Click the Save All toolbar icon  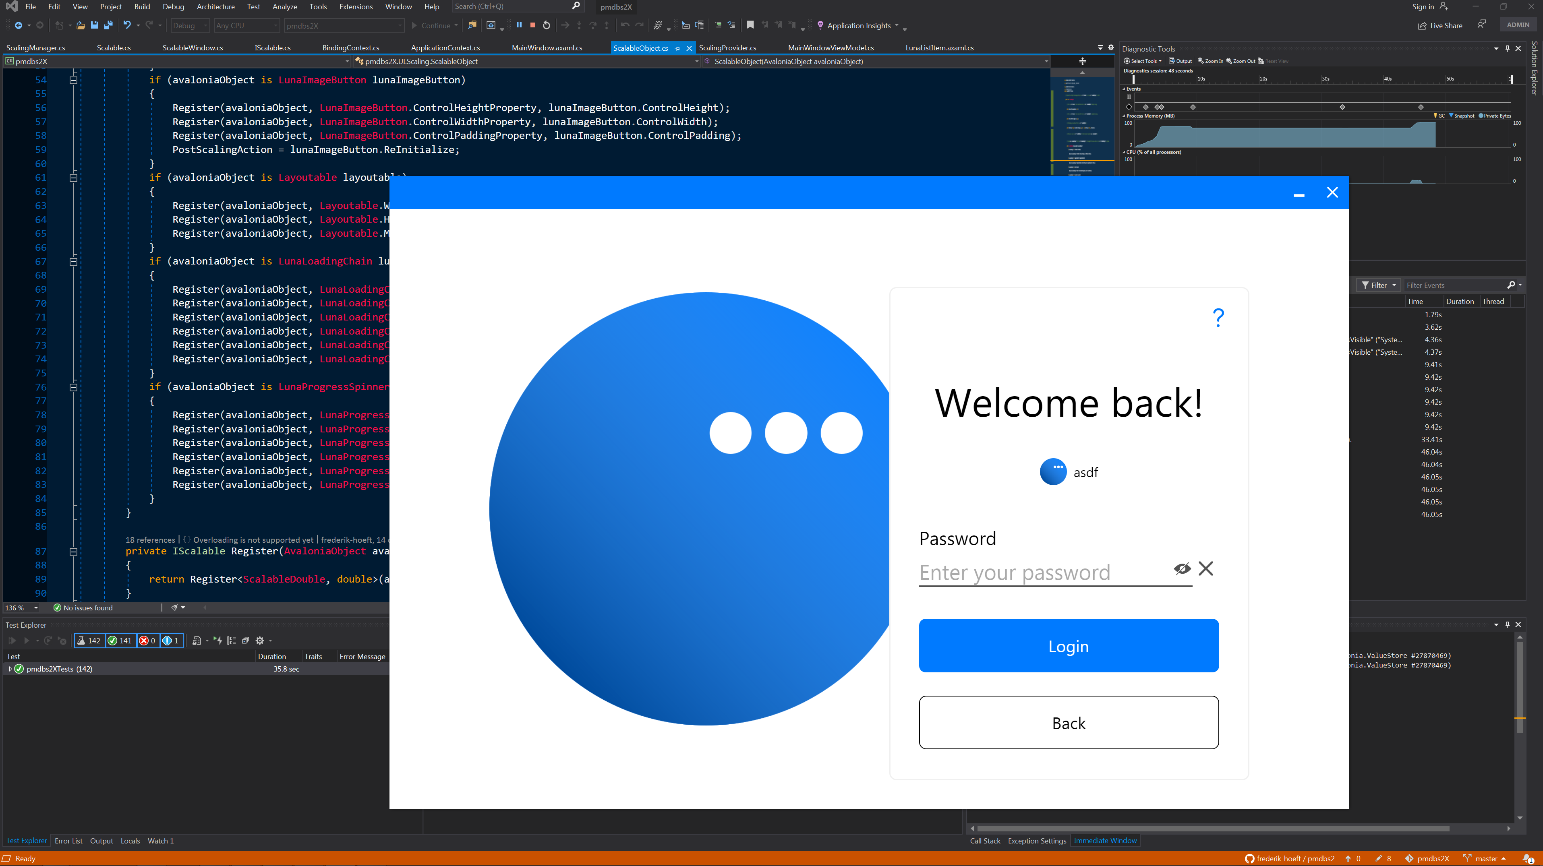108,25
